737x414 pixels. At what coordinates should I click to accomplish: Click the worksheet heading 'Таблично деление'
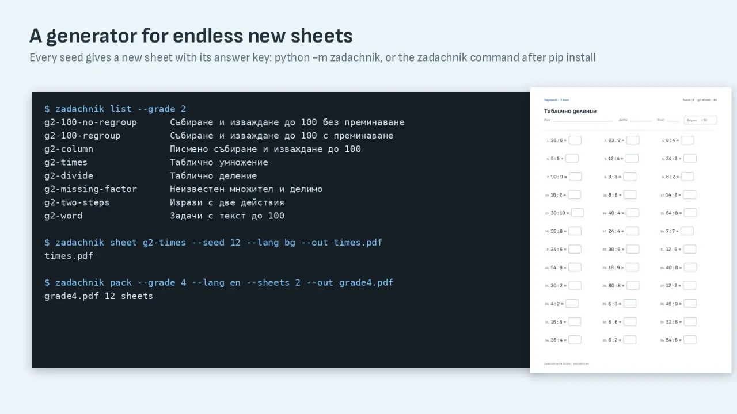570,111
